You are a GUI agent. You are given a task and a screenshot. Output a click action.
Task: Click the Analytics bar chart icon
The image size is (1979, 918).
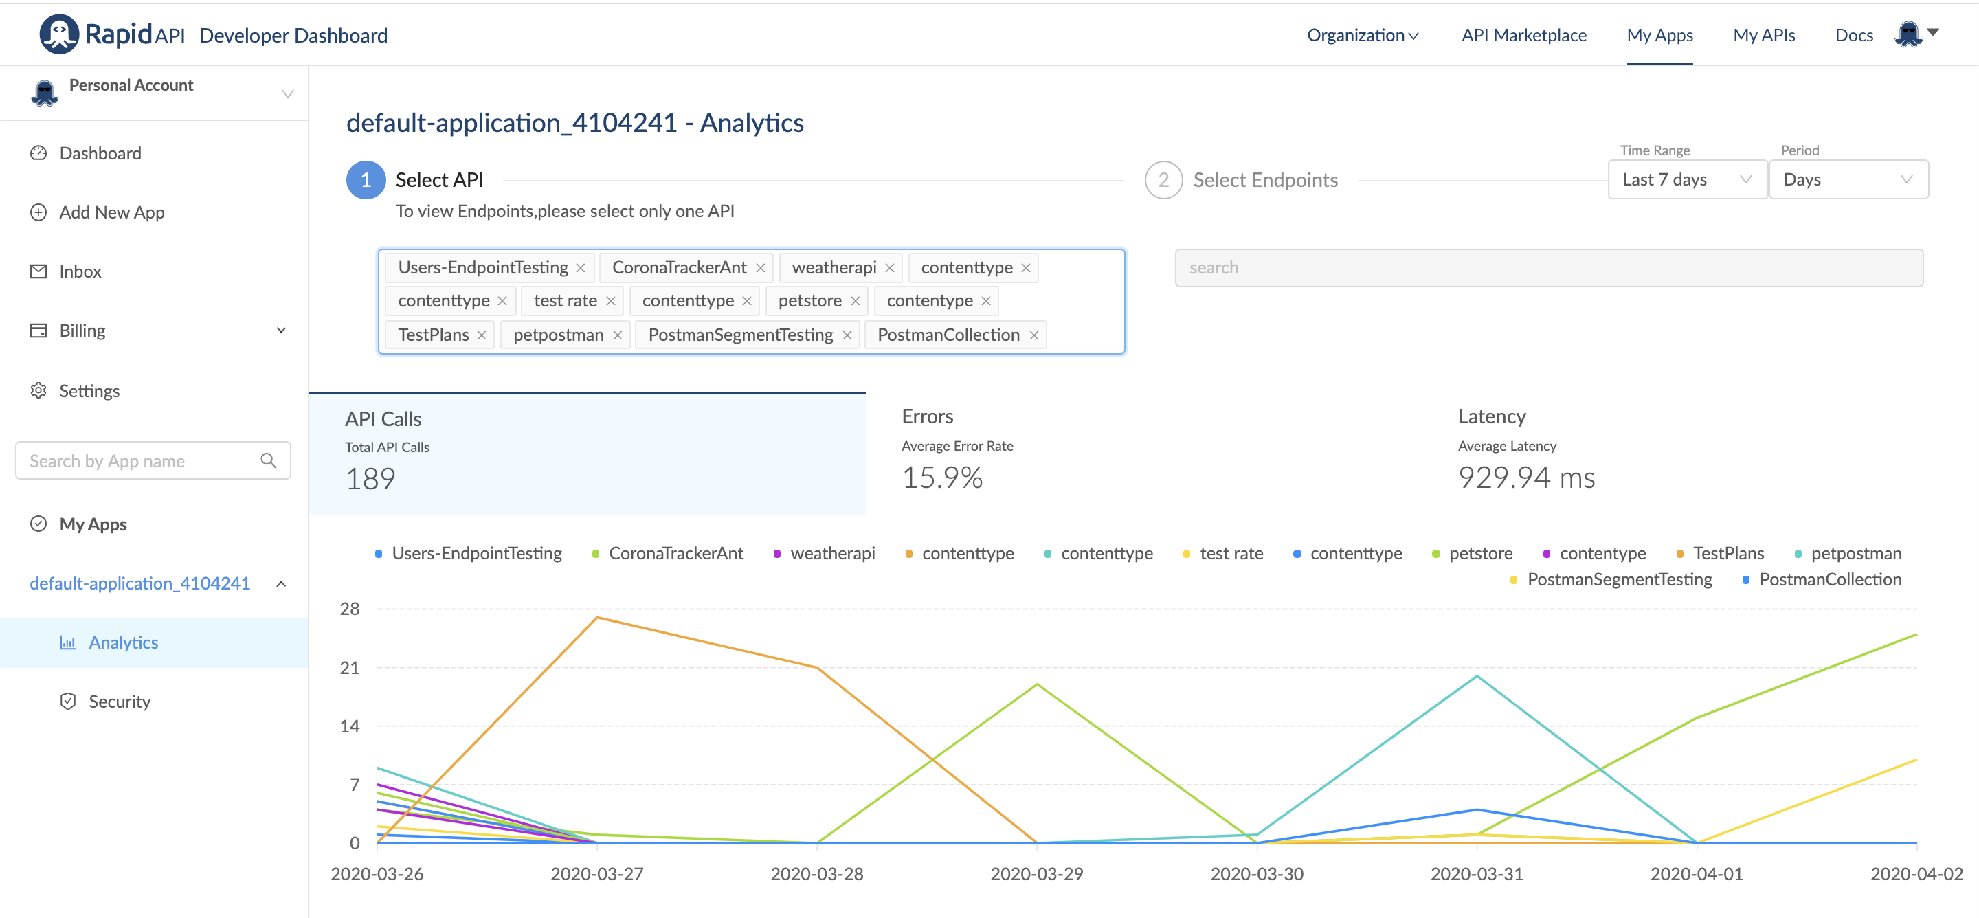[67, 642]
